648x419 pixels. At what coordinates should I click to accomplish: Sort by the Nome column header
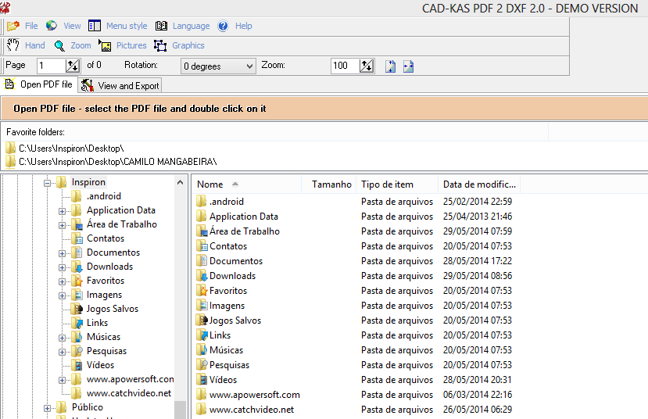247,184
